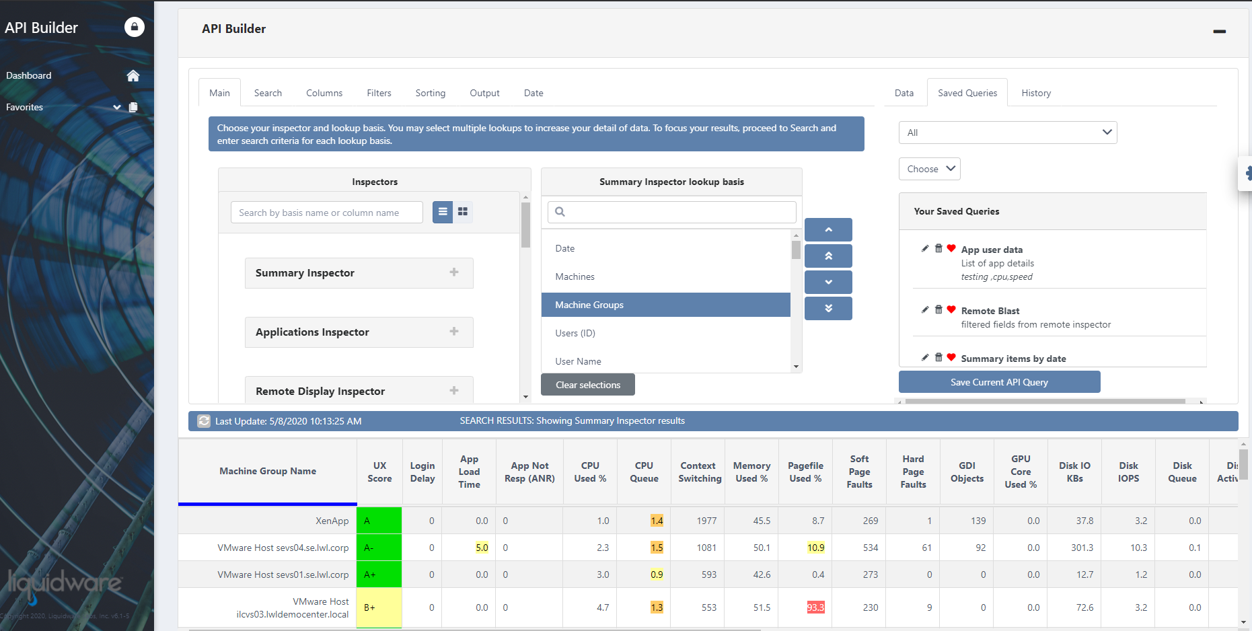Open the Output tab
The width and height of the screenshot is (1252, 631).
[484, 93]
